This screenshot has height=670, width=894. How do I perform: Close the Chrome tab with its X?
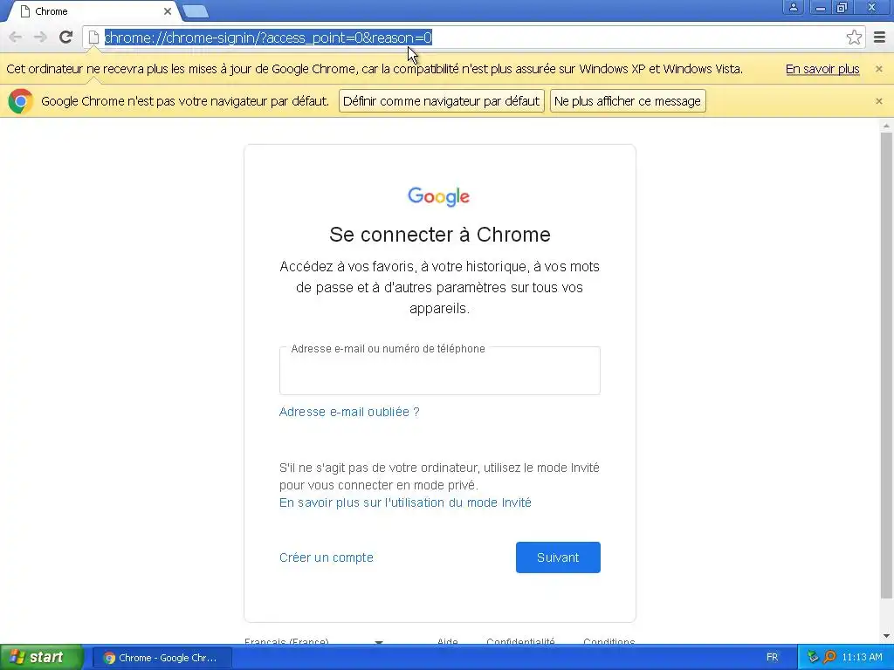(x=168, y=11)
